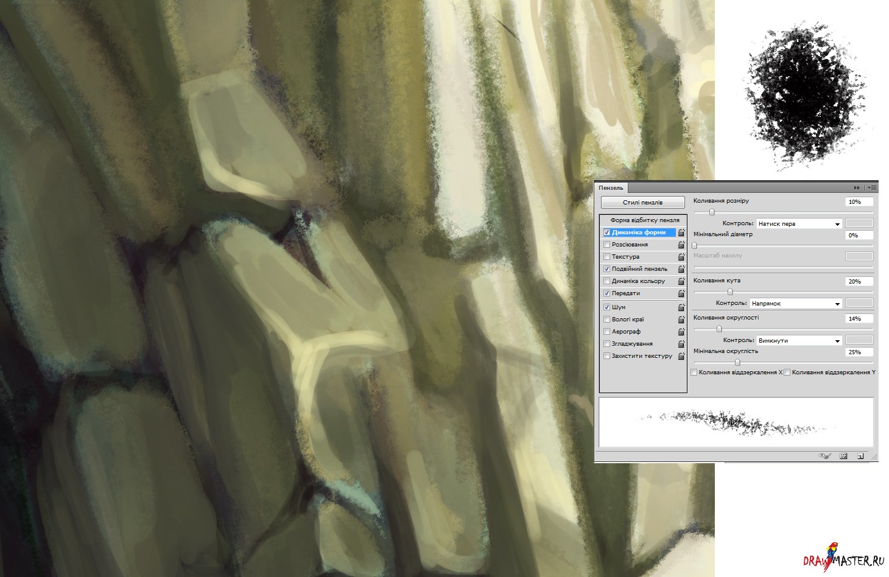Enable the Текстура checkbox
This screenshot has height=577, width=889.
tap(606, 257)
